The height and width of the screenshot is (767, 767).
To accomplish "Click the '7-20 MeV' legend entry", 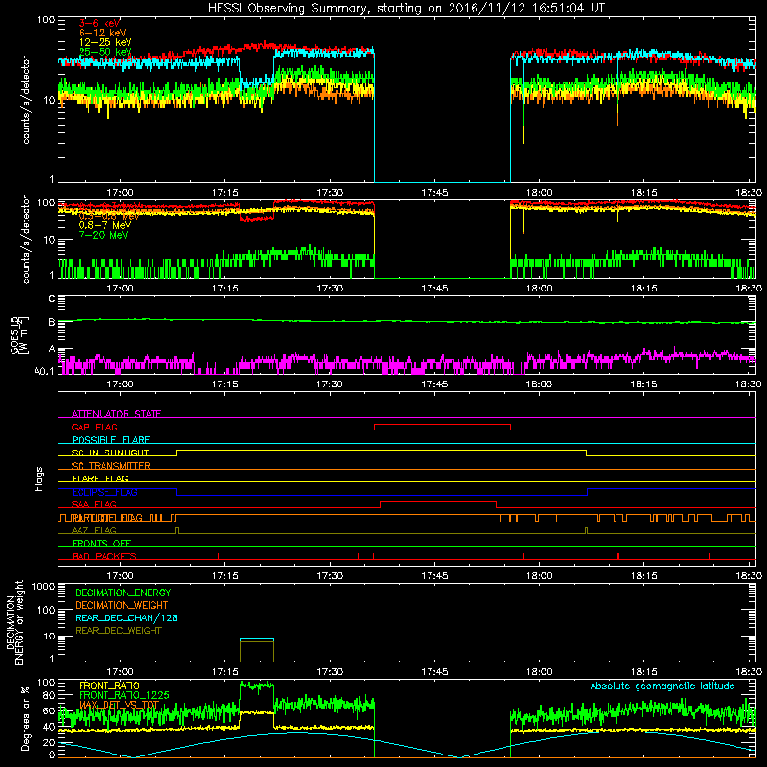I will (104, 235).
